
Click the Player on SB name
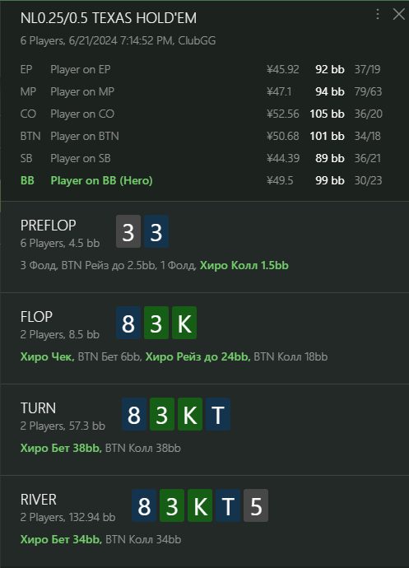pos(81,158)
